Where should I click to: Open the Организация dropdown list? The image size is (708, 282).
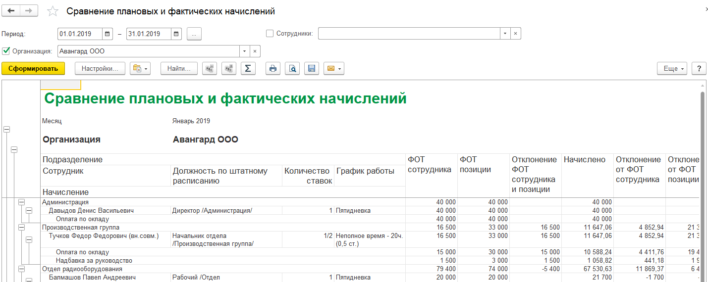pyautogui.click(x=245, y=51)
